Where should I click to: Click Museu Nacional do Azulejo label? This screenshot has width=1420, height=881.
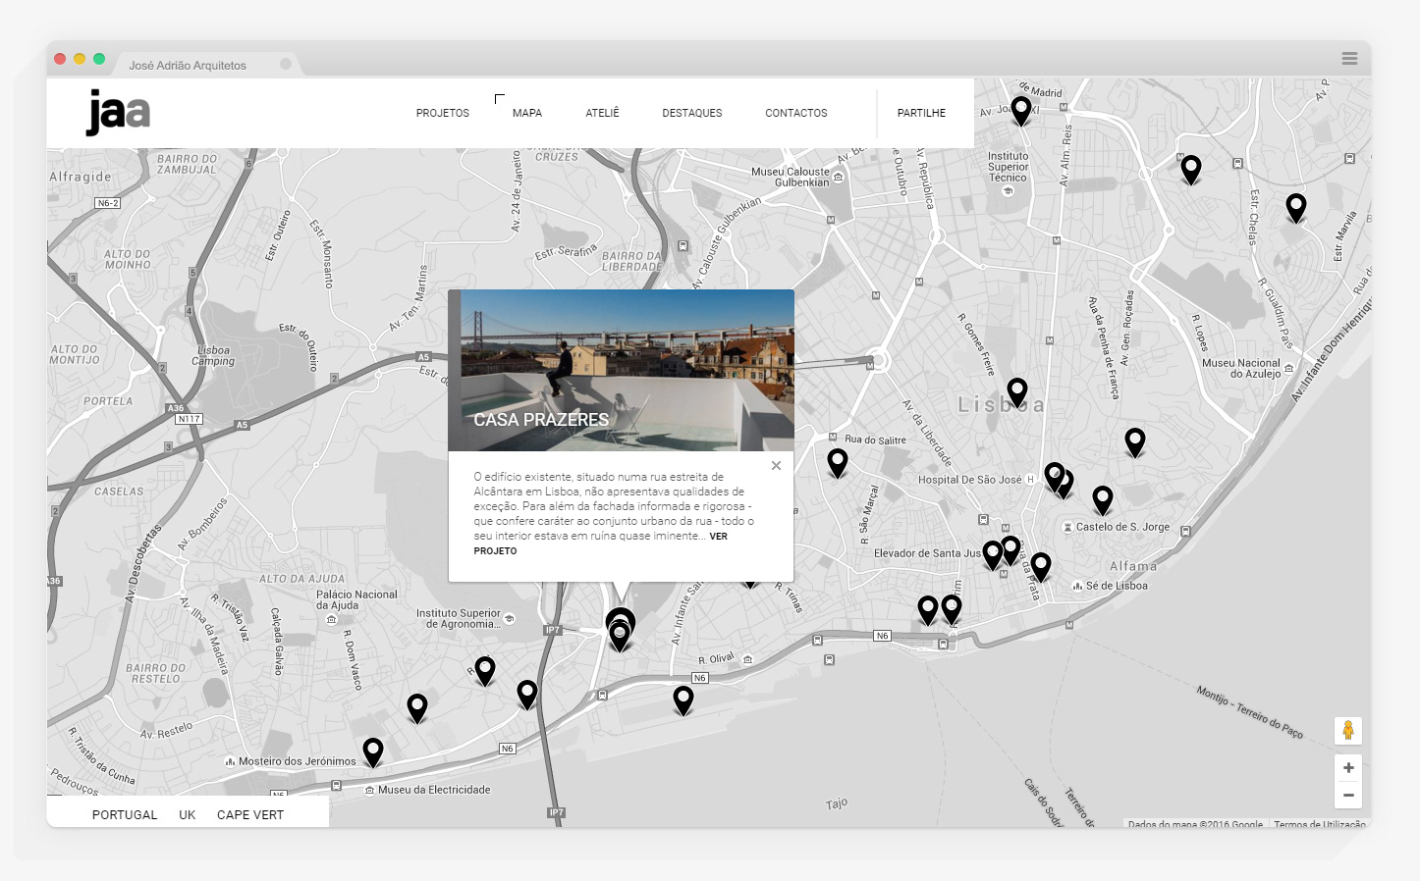[x=1241, y=368]
